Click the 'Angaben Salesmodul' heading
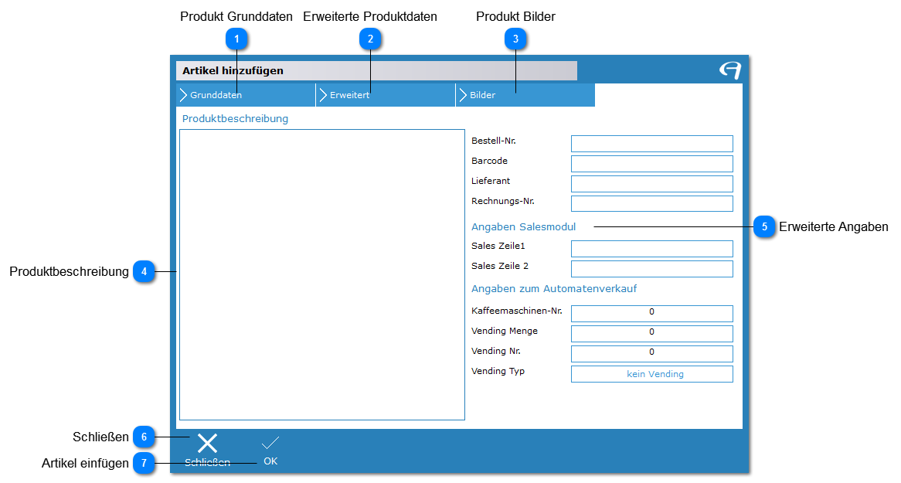Viewport: 901px width, 483px height. (x=523, y=226)
